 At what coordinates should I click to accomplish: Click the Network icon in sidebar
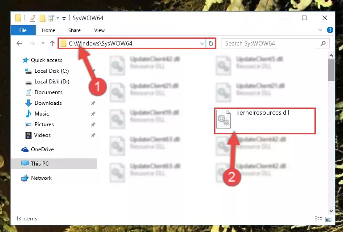point(25,178)
